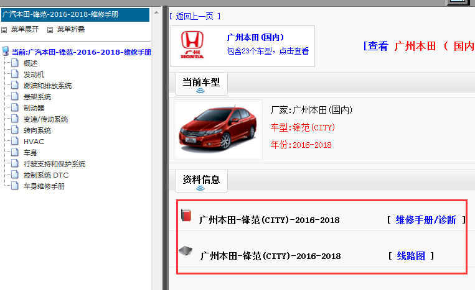Select the 车身 tree entry
475x290 pixels.
tap(31, 153)
